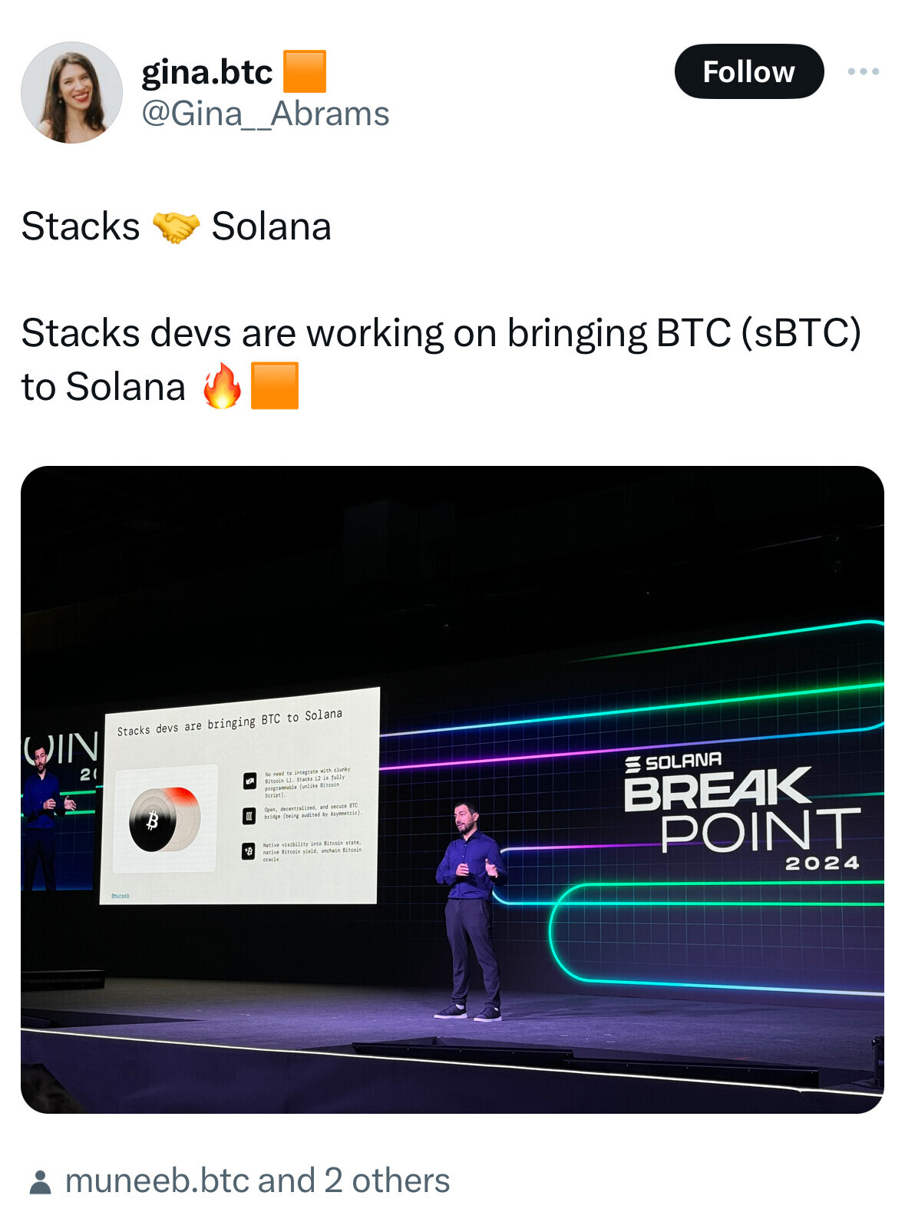Open the gina.btc display name link
The image size is (905, 1222).
coord(207,71)
